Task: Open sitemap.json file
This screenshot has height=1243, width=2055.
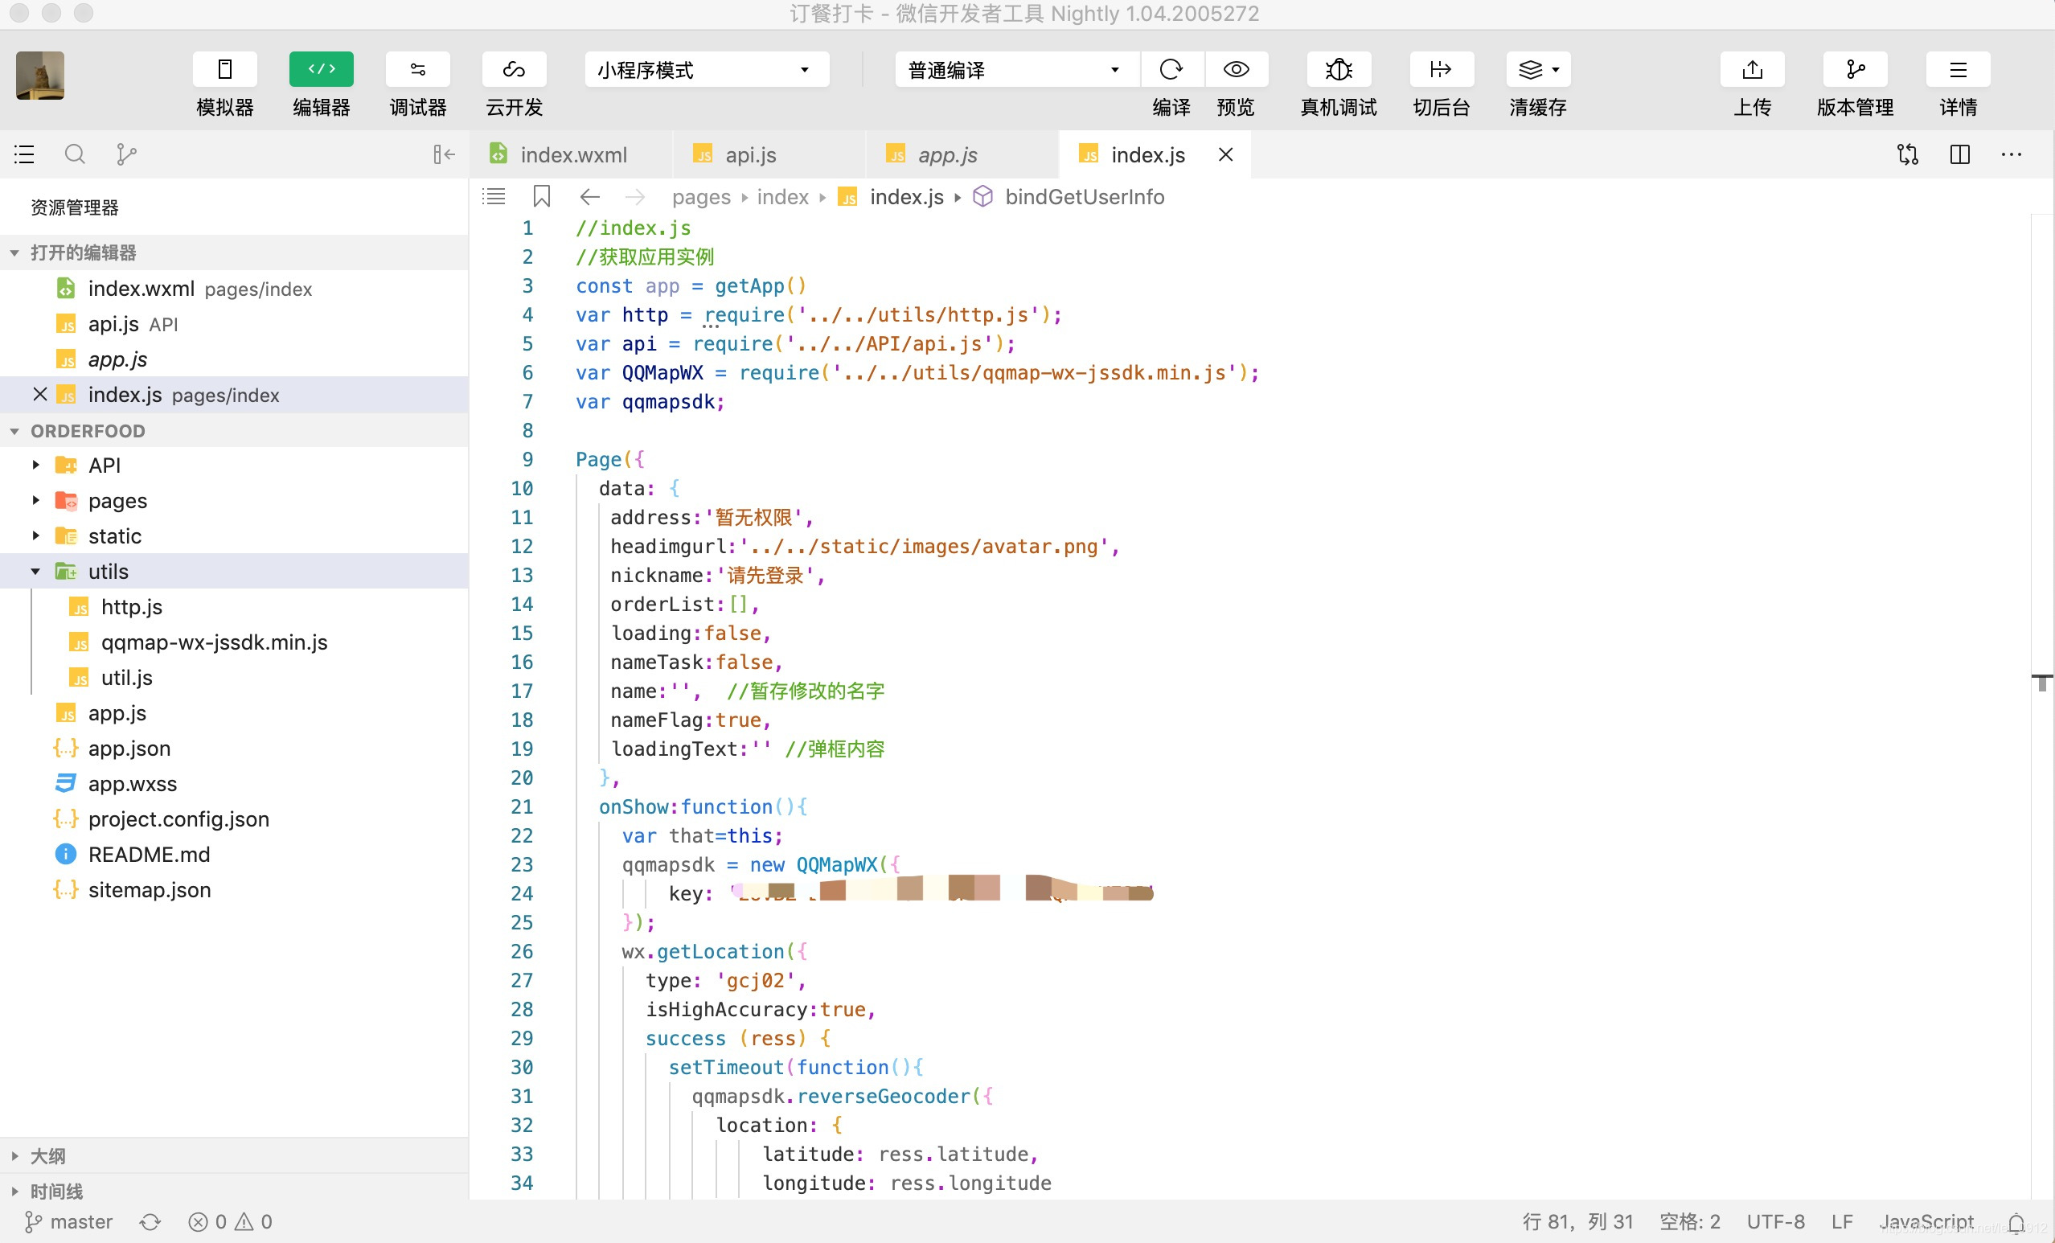Action: [233, 890]
